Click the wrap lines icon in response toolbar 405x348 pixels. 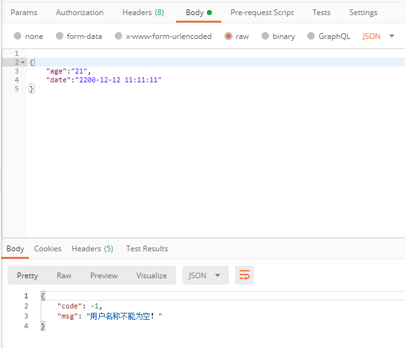245,275
